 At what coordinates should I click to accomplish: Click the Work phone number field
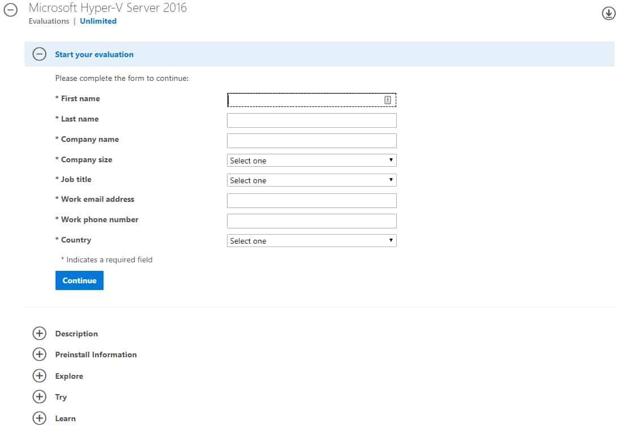311,221
